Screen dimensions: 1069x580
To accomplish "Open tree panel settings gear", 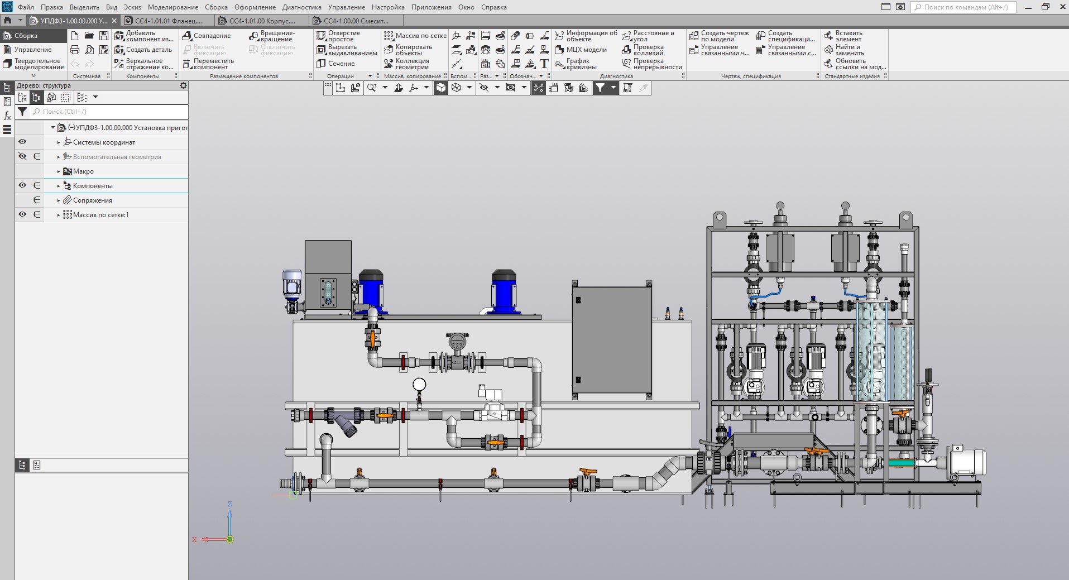I will pos(183,86).
